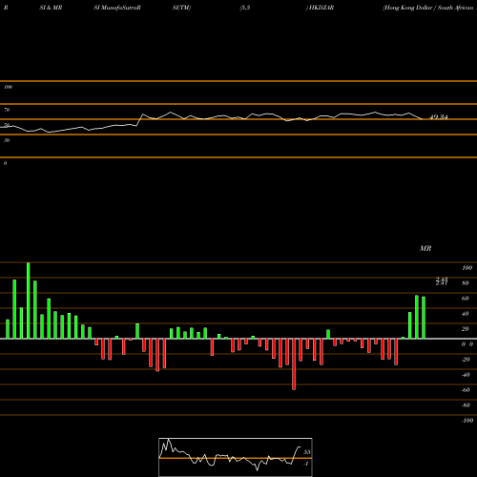Click the '(5,5' parameter text
Viewport: 477px width, 477px height.
click(245, 8)
